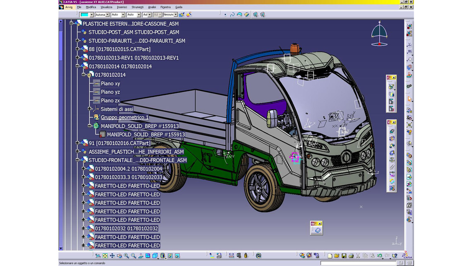Open the first Auto line thickness dropdown

tap(123, 15)
